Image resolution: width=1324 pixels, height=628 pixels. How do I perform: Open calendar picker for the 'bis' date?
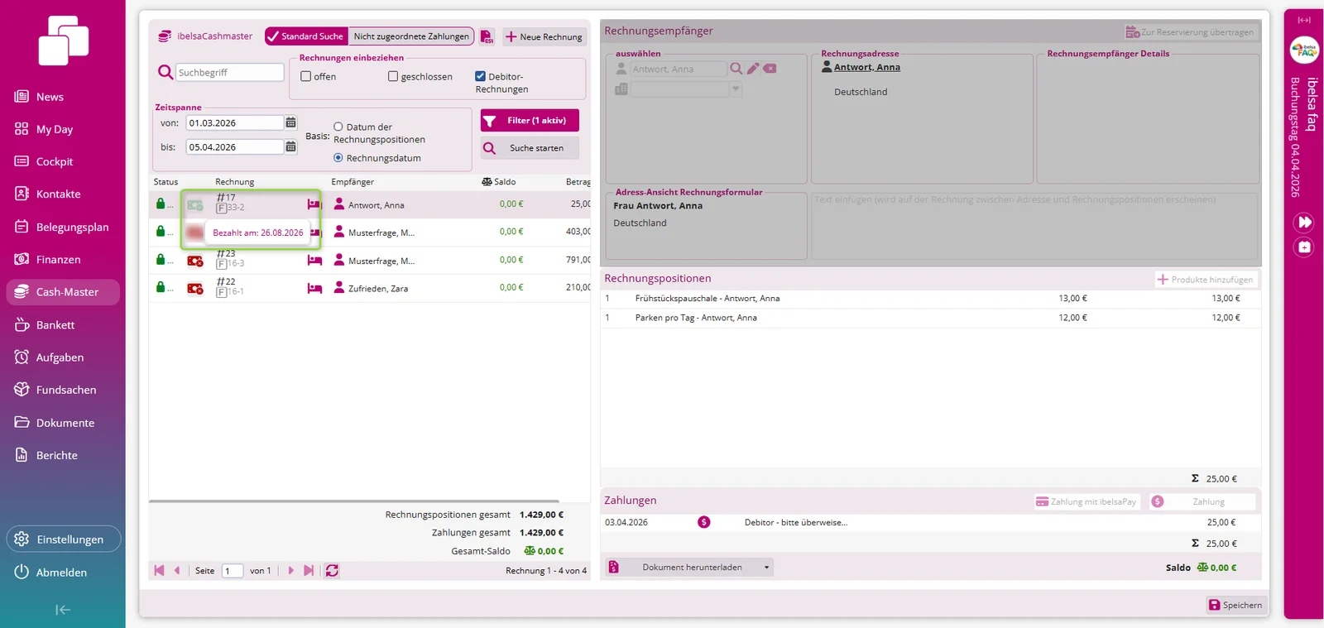[290, 146]
